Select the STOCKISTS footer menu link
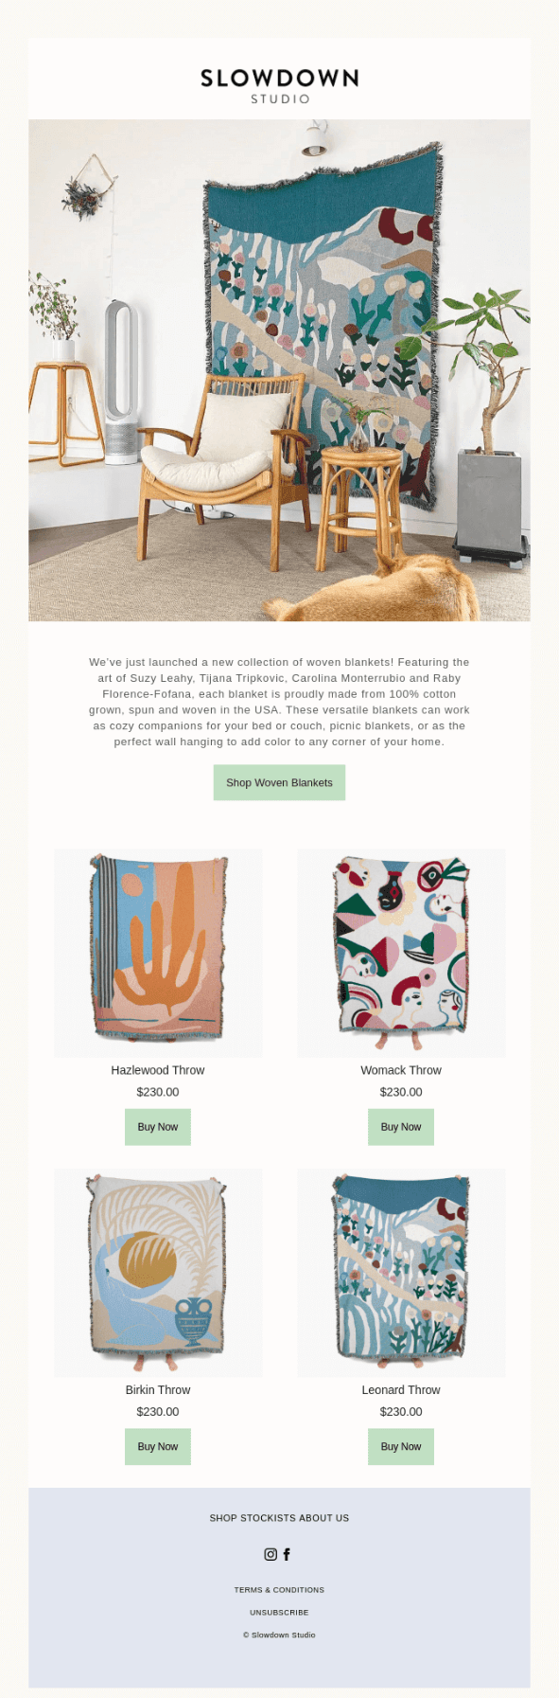 [270, 1517]
